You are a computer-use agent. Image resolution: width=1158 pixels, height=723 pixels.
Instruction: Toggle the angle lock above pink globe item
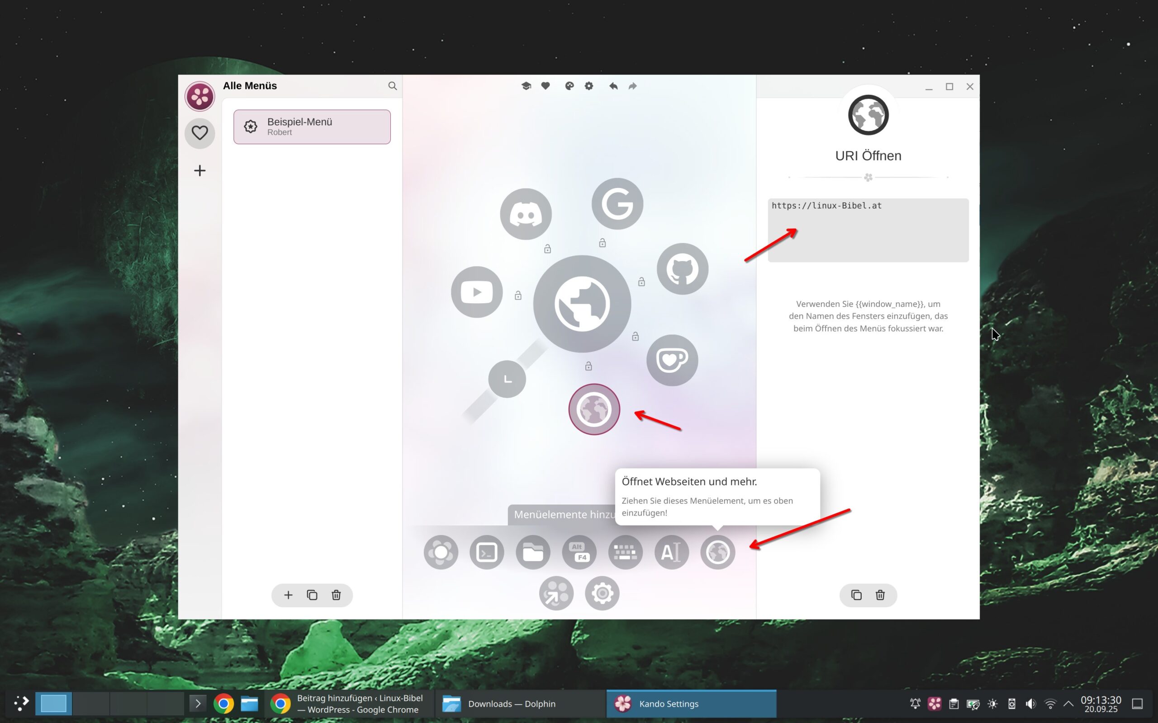point(588,366)
